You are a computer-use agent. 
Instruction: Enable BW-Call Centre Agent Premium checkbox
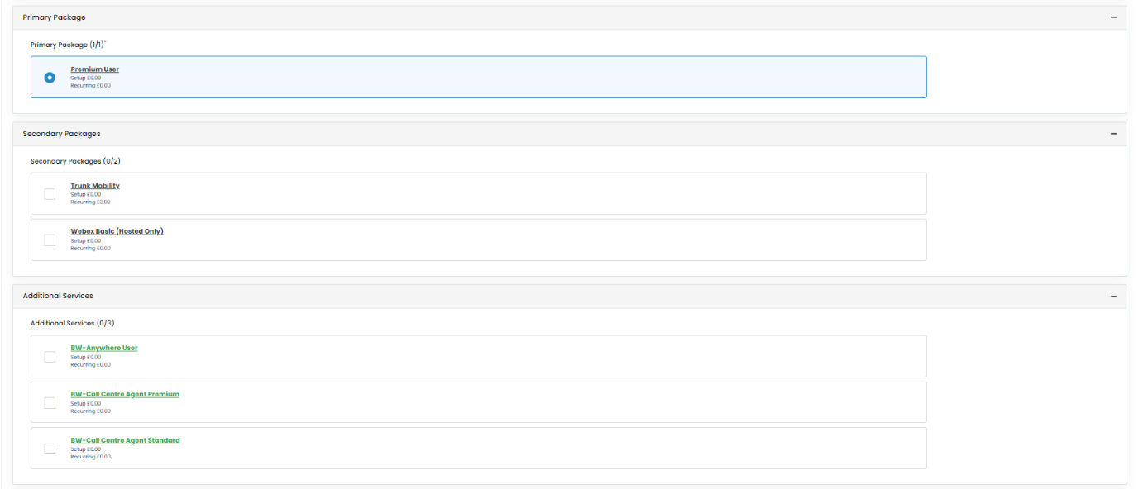point(50,403)
